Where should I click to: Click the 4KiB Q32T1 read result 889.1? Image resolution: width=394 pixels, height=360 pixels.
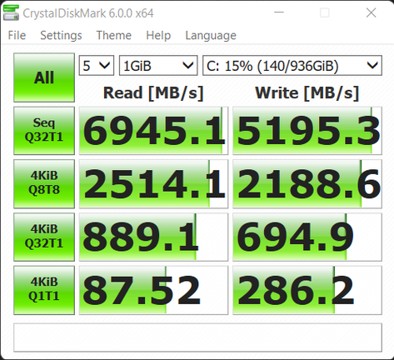pos(153,237)
